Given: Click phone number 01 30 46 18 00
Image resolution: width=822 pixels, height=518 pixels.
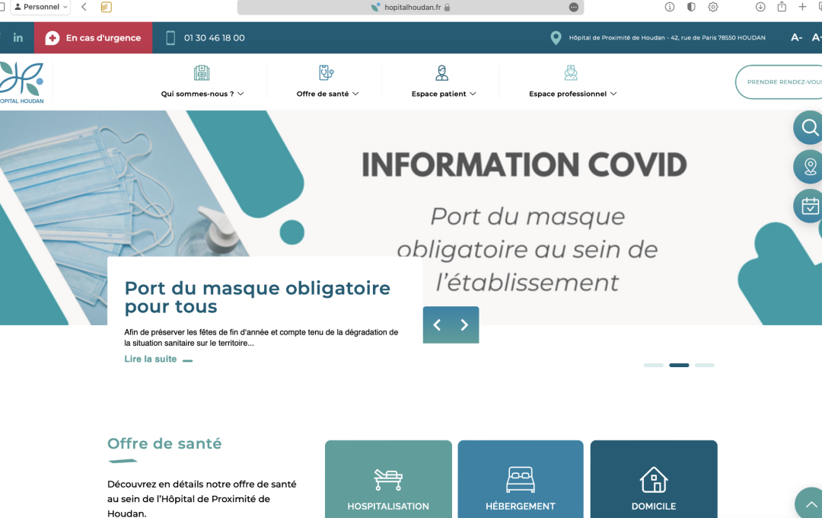Looking at the screenshot, I should pyautogui.click(x=215, y=38).
